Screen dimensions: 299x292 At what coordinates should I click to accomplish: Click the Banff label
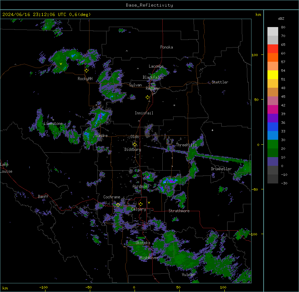point(43,197)
